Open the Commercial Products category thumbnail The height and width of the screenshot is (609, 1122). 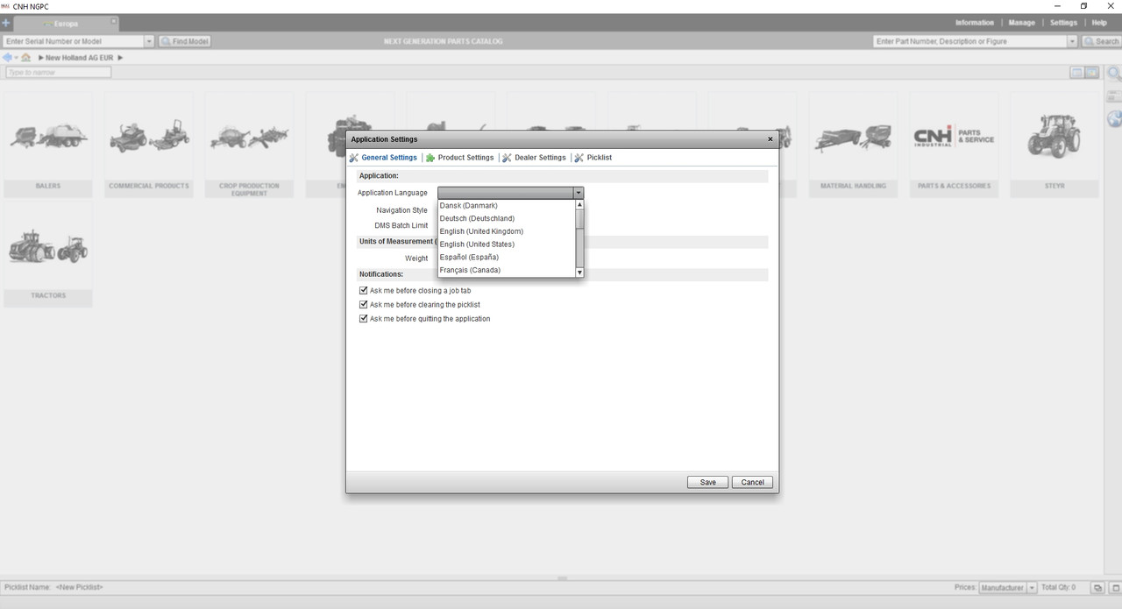pos(149,144)
